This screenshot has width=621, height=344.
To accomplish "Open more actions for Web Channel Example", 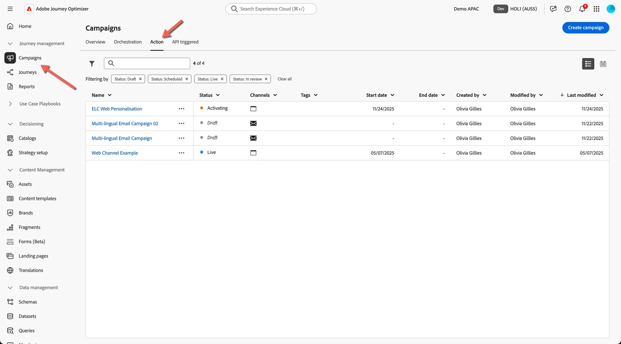I will click(181, 153).
